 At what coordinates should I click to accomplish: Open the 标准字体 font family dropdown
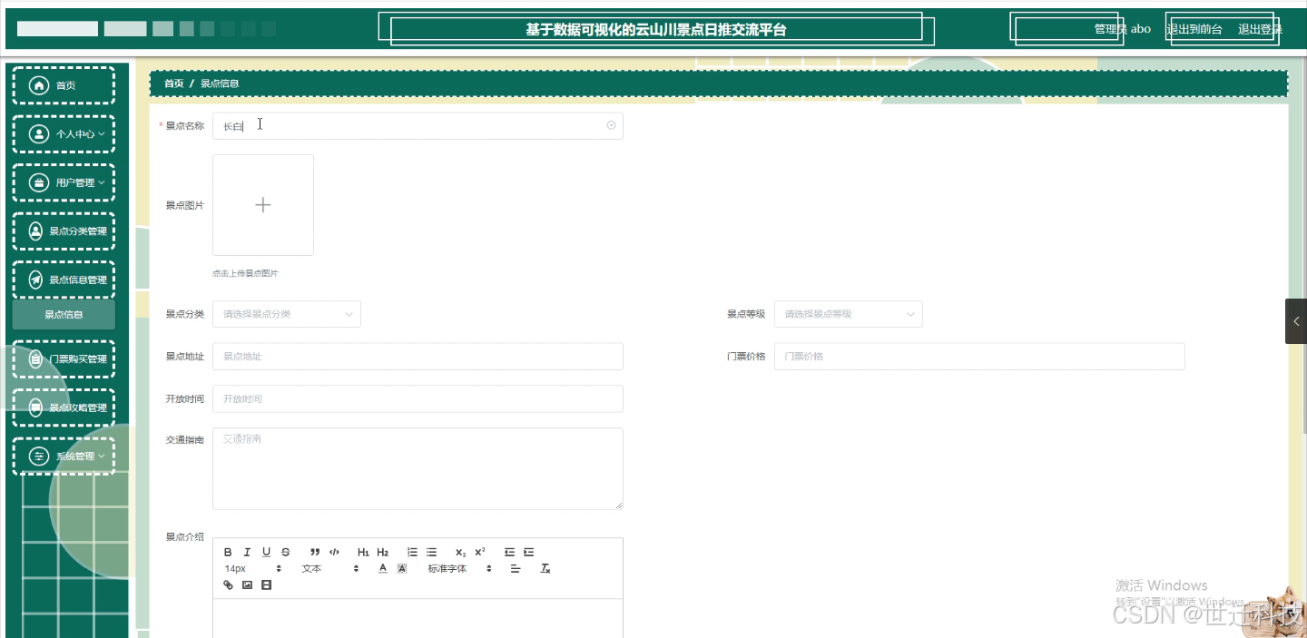pos(460,568)
